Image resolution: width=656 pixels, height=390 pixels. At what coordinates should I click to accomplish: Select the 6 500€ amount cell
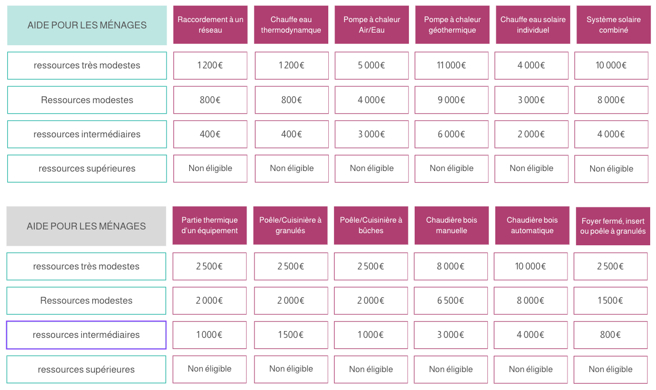451,301
